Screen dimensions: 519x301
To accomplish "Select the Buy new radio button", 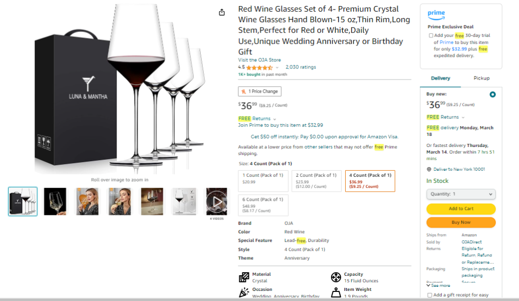I will 493,94.
